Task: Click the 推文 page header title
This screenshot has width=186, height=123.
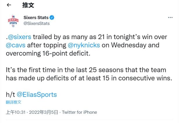Action: click(28, 5)
